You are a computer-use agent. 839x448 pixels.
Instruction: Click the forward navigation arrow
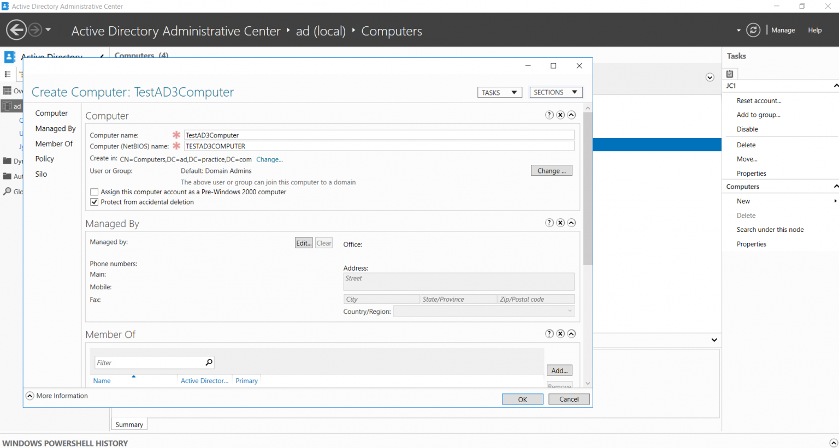(35, 30)
